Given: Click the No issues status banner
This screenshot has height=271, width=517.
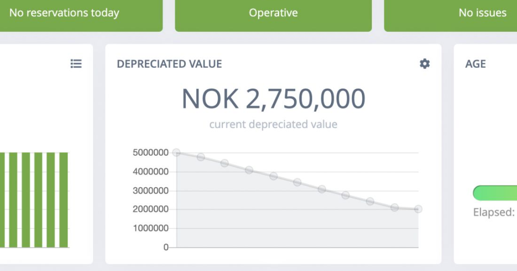Looking at the screenshot, I should pyautogui.click(x=483, y=13).
